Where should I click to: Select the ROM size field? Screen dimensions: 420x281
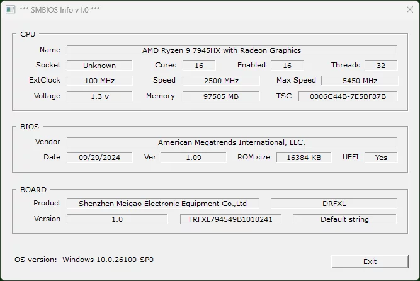304,158
